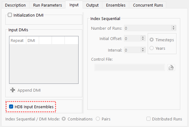Switch to the Run Parameters tab
The width and height of the screenshot is (189, 127).
pos(47,5)
